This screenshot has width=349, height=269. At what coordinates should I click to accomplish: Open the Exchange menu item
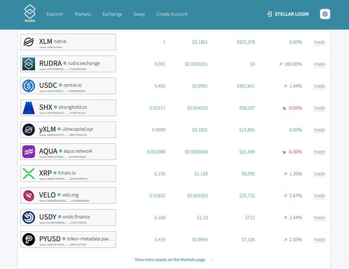pos(112,14)
